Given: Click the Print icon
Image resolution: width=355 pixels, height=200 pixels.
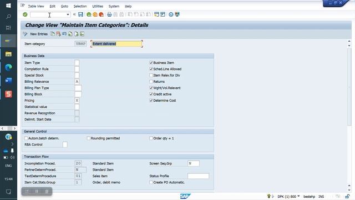Looking at the screenshot, I should [109, 14].
